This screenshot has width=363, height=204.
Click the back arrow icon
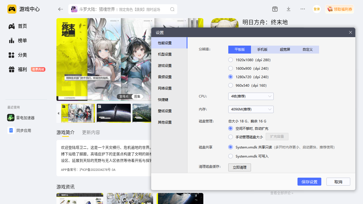tap(60, 9)
